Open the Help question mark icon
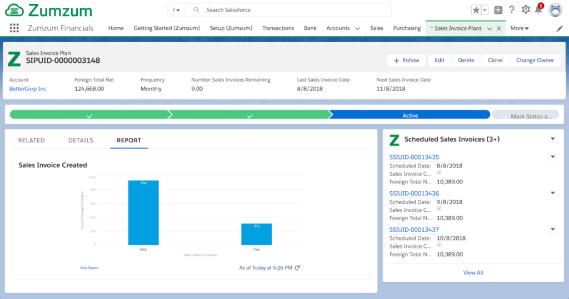The width and height of the screenshot is (569, 299). click(512, 10)
